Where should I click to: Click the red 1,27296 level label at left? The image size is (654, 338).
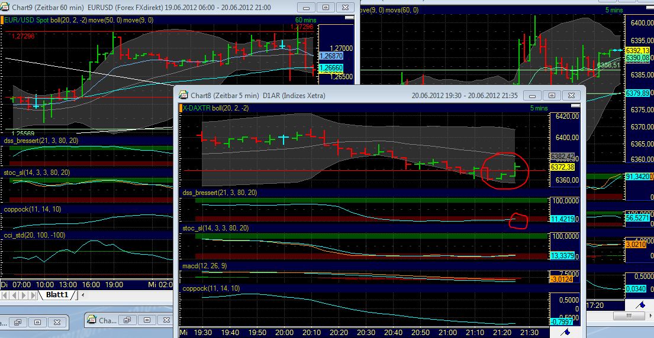click(x=23, y=36)
